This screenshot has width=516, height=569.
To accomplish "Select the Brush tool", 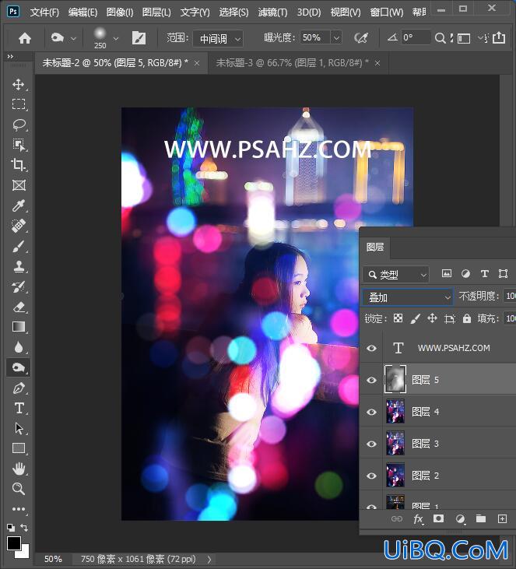I will coord(19,247).
